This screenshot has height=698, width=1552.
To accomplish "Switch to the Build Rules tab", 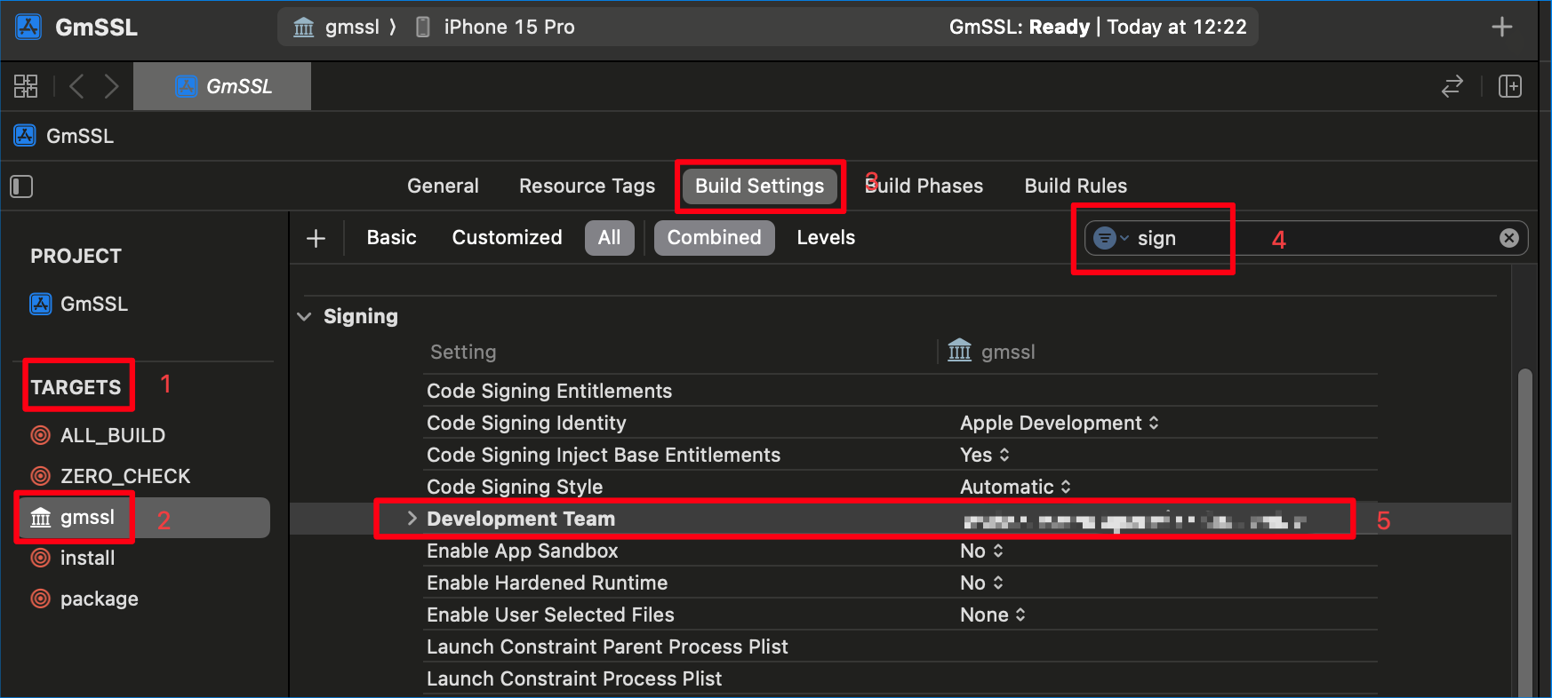I will [x=1076, y=186].
